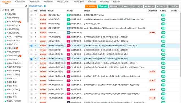The height and width of the screenshot is (103, 181).
Task: Toggle the enabled status pill in row HF.0001
Action: coord(163,15)
